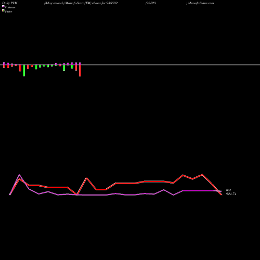
Task: Click the "0M" volume value label
Action: pyautogui.click(x=228, y=190)
